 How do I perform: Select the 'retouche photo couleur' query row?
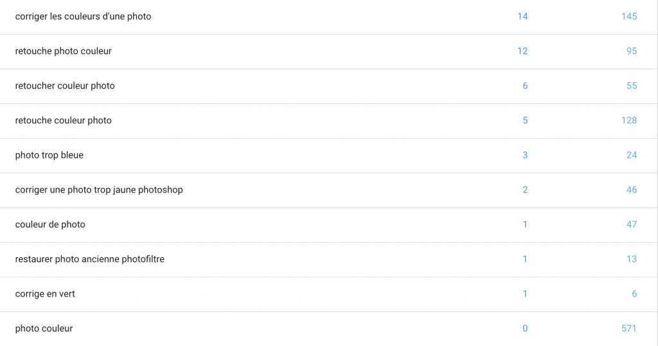[x=63, y=51]
